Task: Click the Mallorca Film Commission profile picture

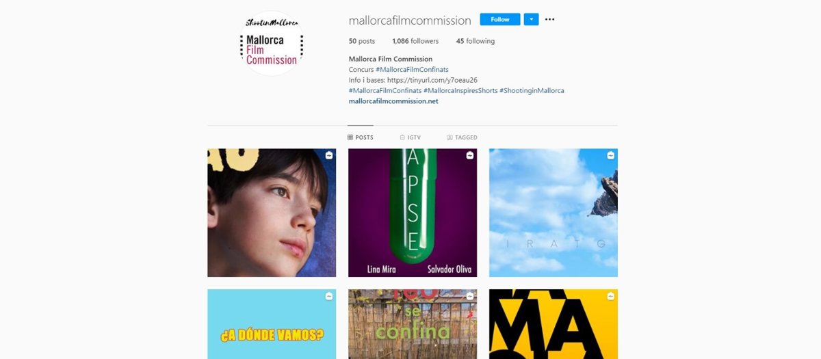Action: tap(272, 43)
